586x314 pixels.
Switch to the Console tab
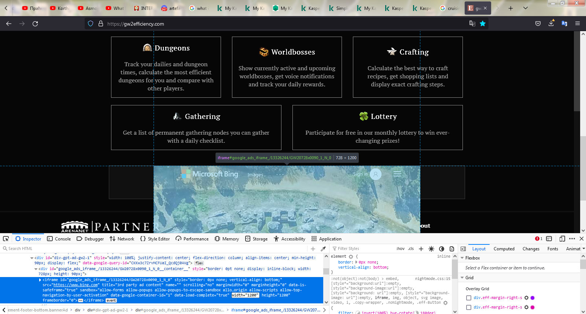pyautogui.click(x=59, y=239)
